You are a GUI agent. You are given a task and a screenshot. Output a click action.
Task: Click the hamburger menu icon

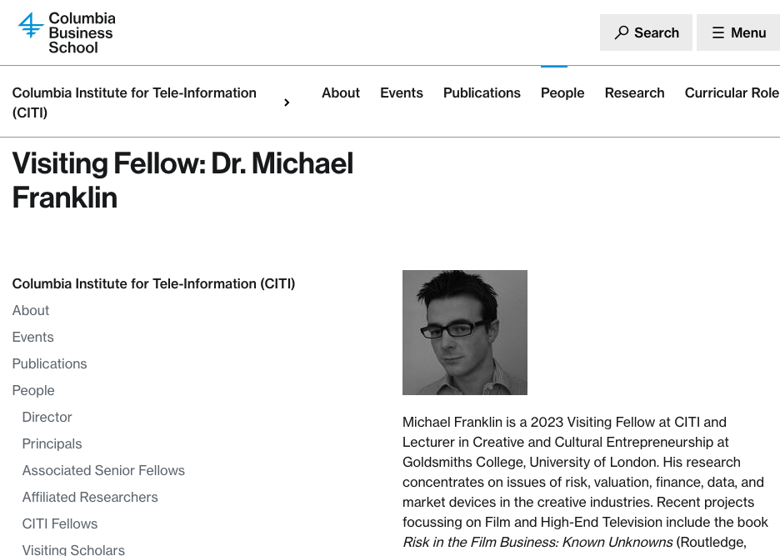tap(718, 33)
